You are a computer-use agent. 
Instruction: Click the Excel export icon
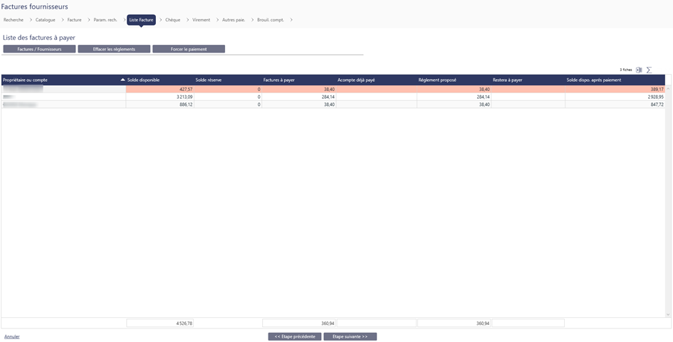639,70
